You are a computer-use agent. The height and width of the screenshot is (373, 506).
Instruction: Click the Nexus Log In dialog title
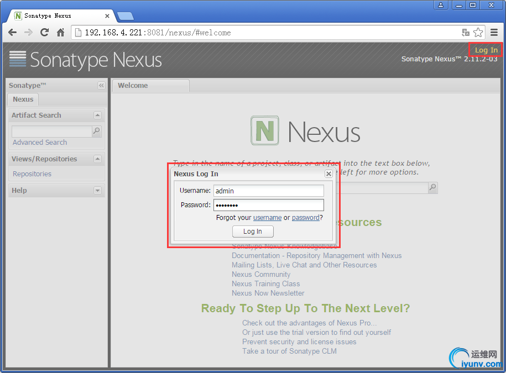pos(196,174)
